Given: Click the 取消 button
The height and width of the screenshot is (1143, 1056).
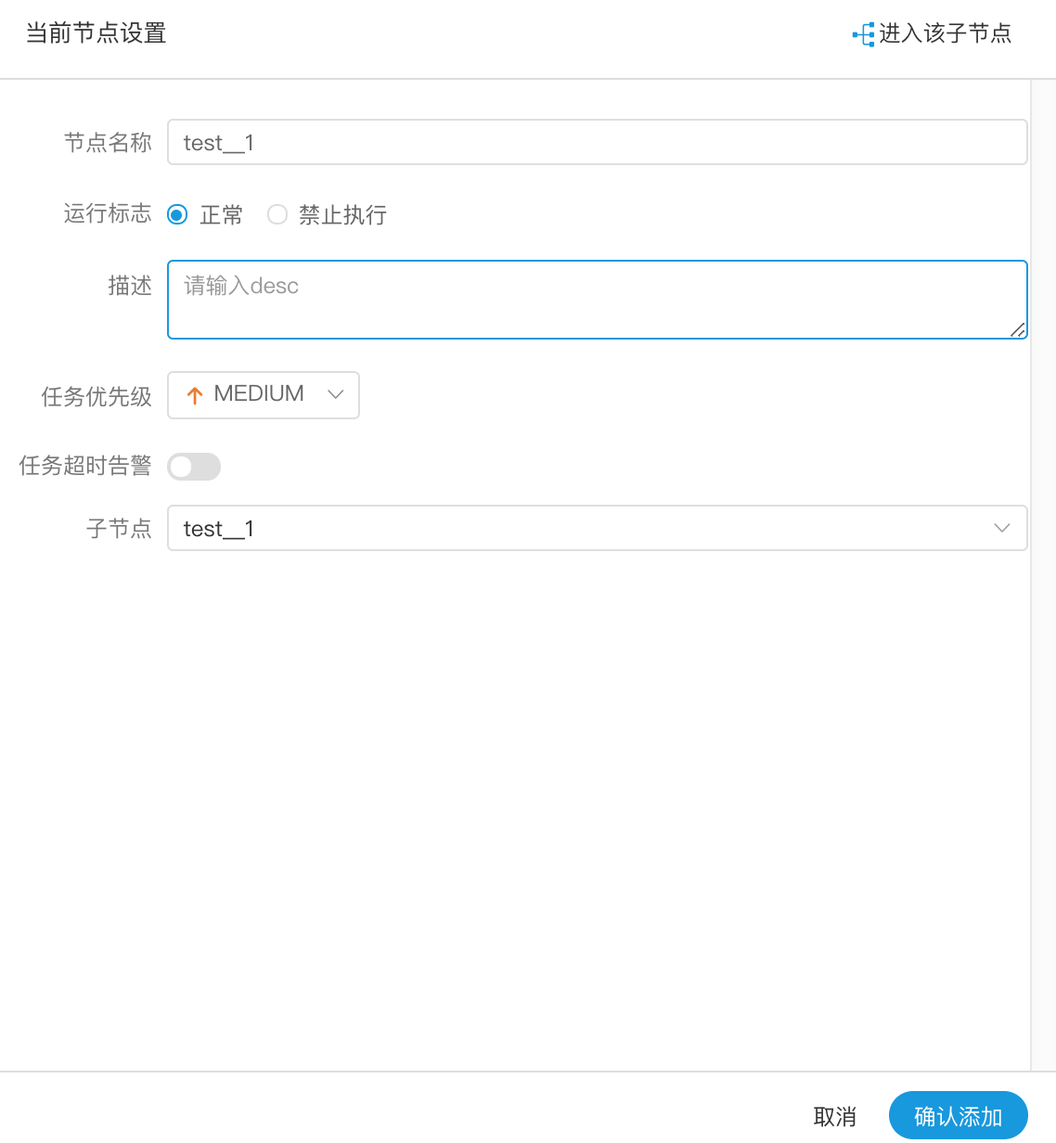Looking at the screenshot, I should tap(834, 1117).
